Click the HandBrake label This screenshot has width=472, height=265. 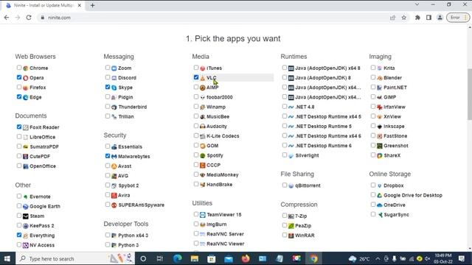pyautogui.click(x=219, y=185)
